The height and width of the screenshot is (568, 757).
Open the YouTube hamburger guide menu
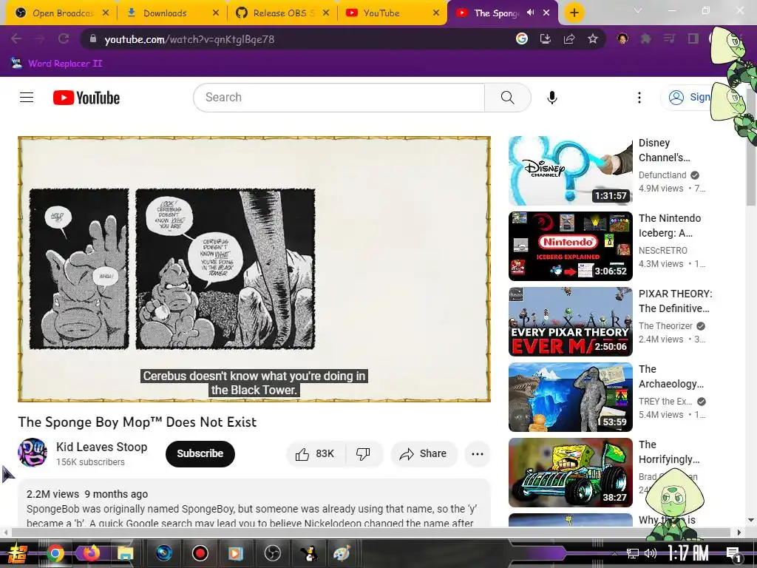[x=27, y=98]
